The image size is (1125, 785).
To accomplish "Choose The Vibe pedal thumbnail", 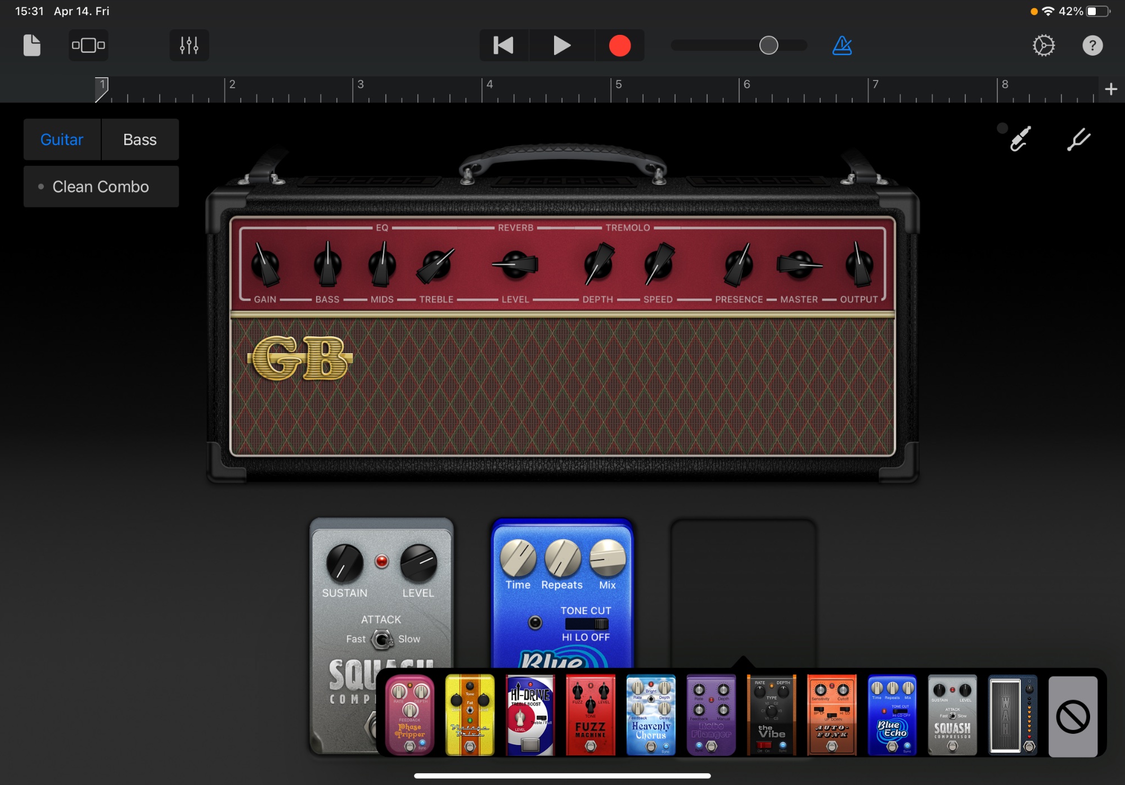I will point(771,715).
